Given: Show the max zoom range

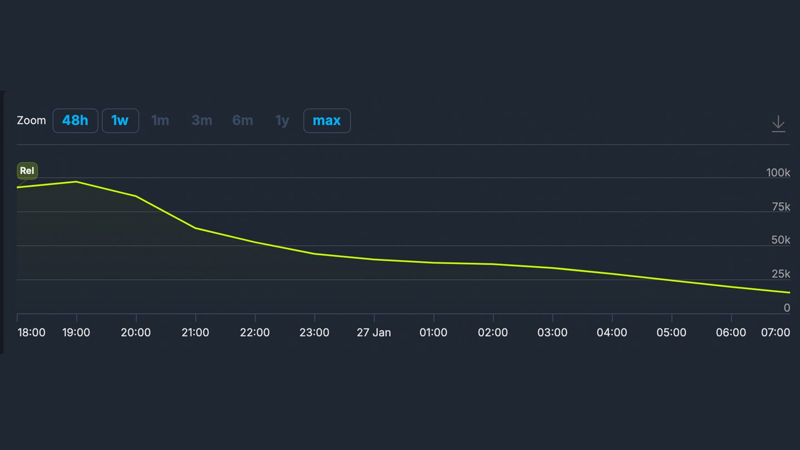Looking at the screenshot, I should tap(327, 121).
